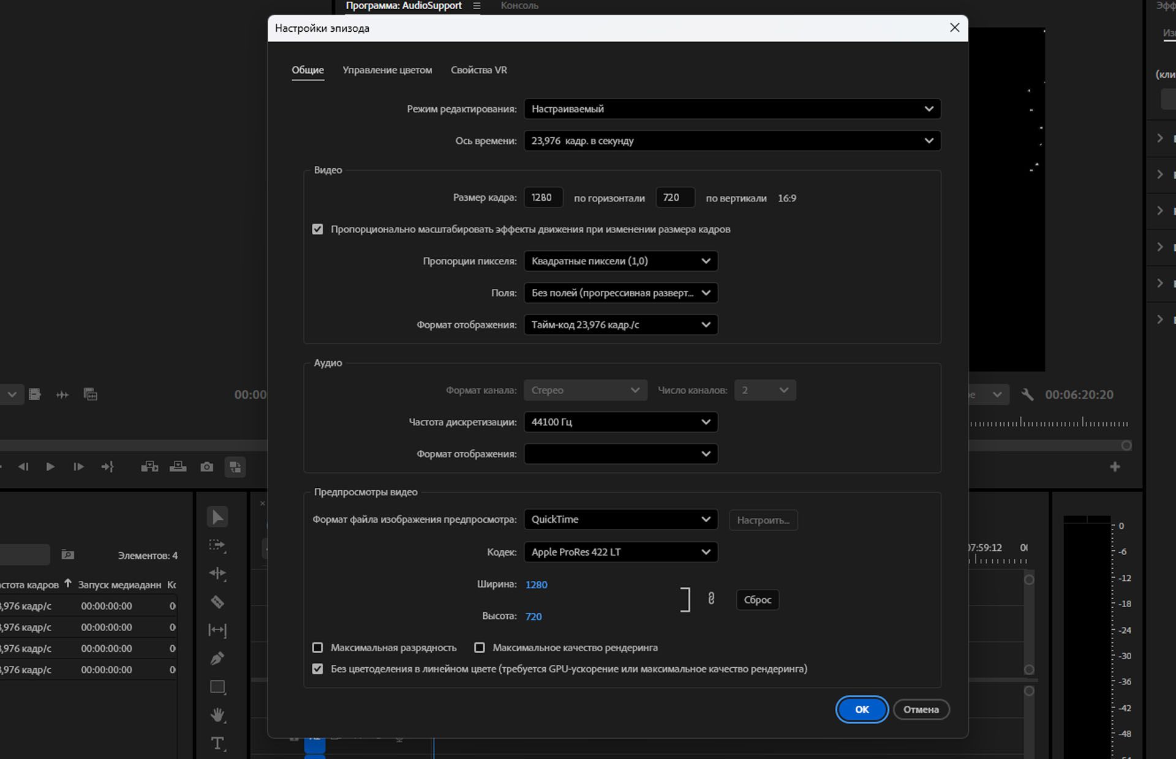Activate the Hand tool
This screenshot has height=759, width=1176.
click(x=217, y=714)
